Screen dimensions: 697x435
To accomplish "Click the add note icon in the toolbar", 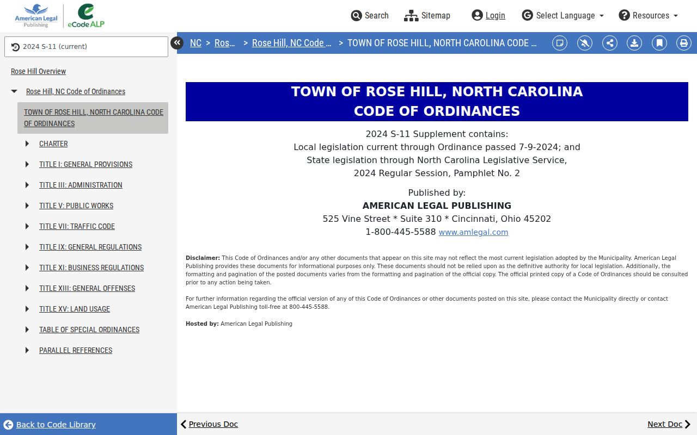I will [x=560, y=43].
